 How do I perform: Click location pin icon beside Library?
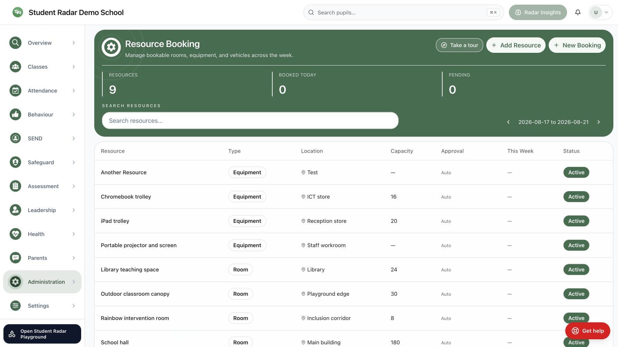pos(303,270)
